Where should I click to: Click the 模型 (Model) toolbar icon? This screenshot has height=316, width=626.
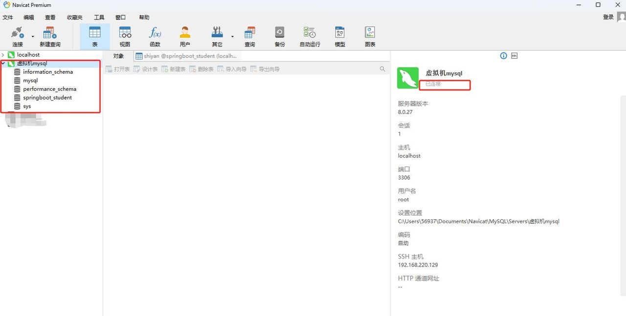coord(339,35)
